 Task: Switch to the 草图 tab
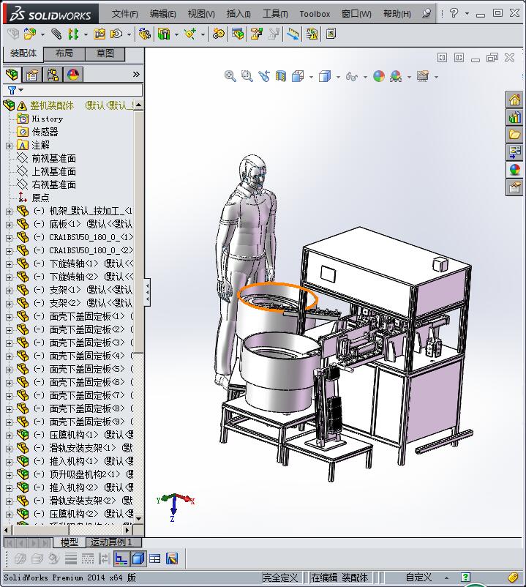point(105,53)
